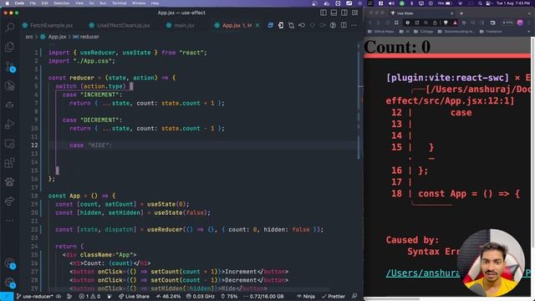The height and width of the screenshot is (301, 535).
Task: Open the Selection menu
Action: [x=61, y=3]
